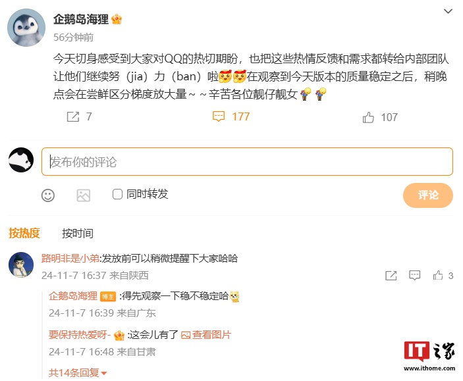Screen dimensions: 463x381
Task: Like 路明非是小弟's comment with thumbs-up
Action: click(438, 275)
